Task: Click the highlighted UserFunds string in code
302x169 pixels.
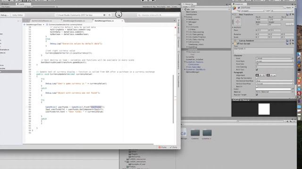Action: pyautogui.click(x=96, y=107)
